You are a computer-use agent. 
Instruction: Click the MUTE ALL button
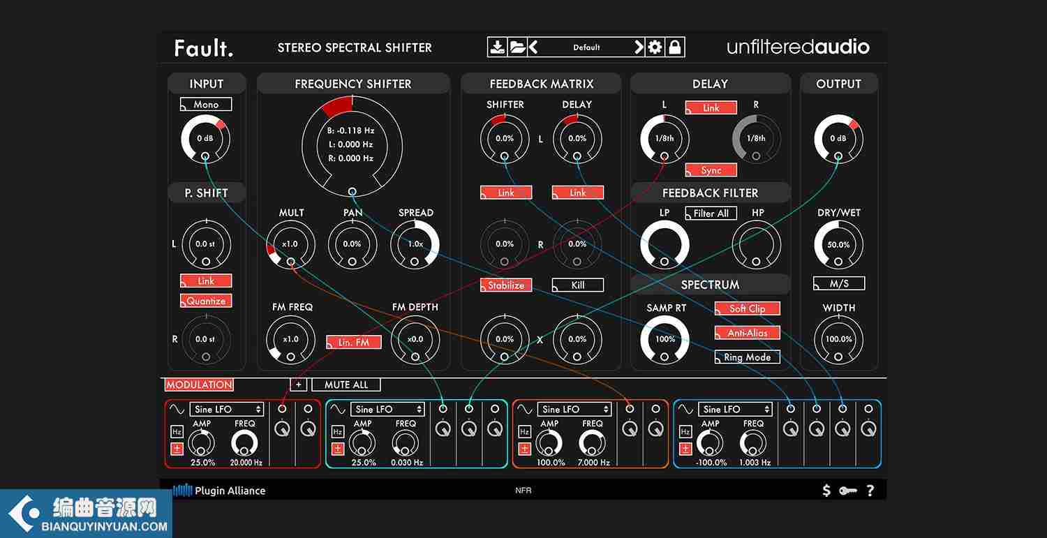346,384
